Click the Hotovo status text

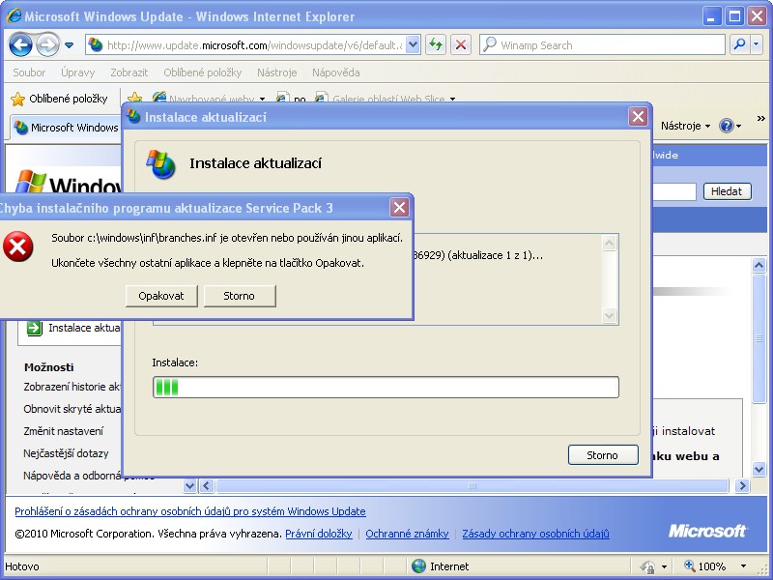(x=22, y=566)
